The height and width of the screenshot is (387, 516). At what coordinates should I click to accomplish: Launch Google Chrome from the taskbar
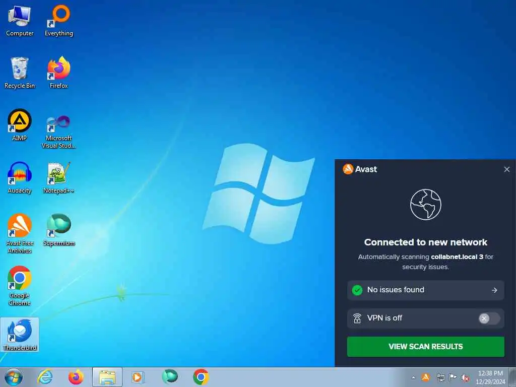point(201,377)
